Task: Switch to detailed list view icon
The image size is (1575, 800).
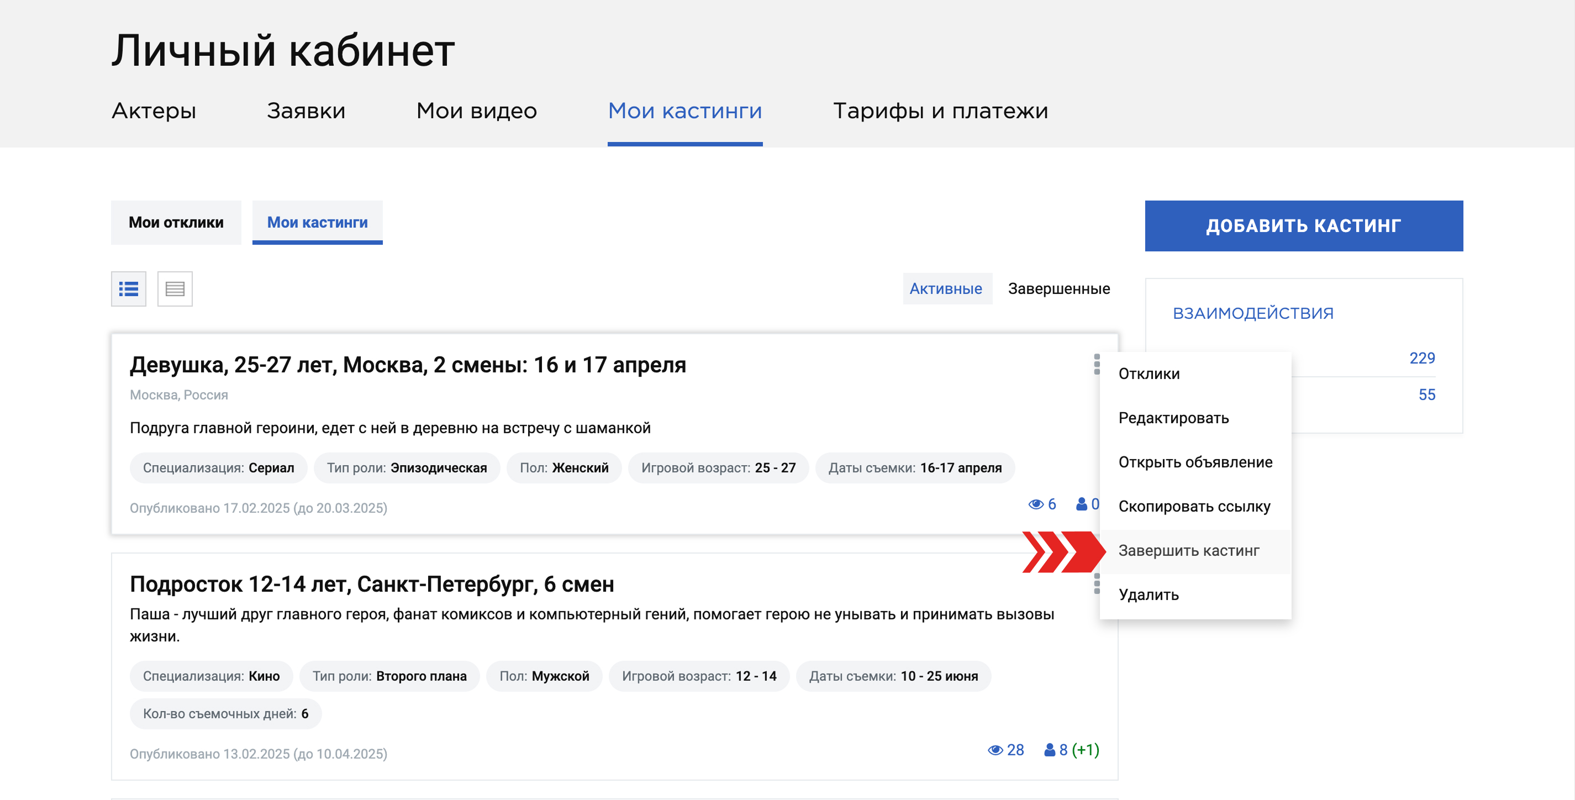Action: tap(128, 289)
